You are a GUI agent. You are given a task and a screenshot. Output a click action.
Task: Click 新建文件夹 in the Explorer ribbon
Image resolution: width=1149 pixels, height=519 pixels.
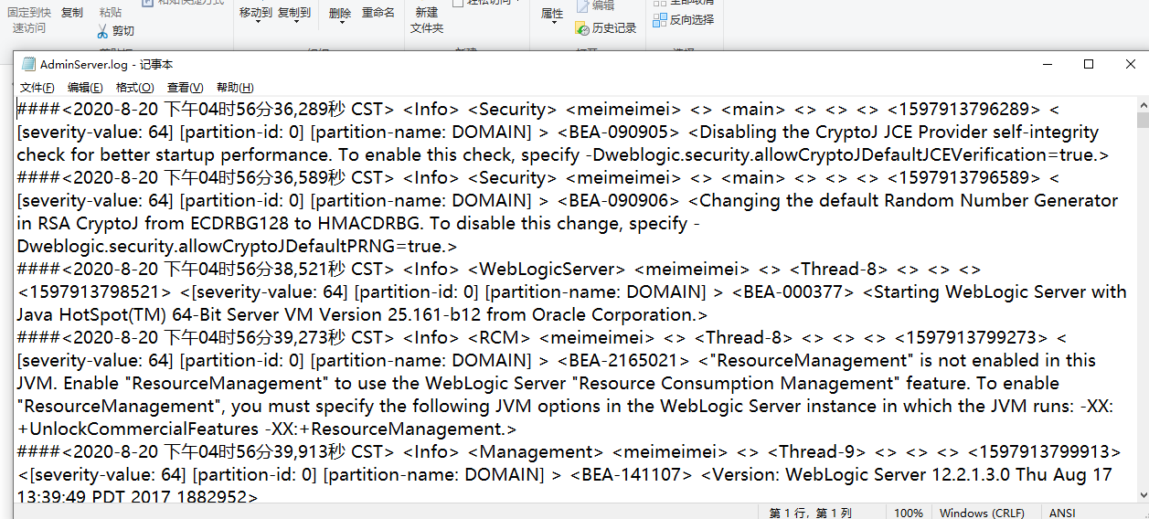click(x=427, y=20)
